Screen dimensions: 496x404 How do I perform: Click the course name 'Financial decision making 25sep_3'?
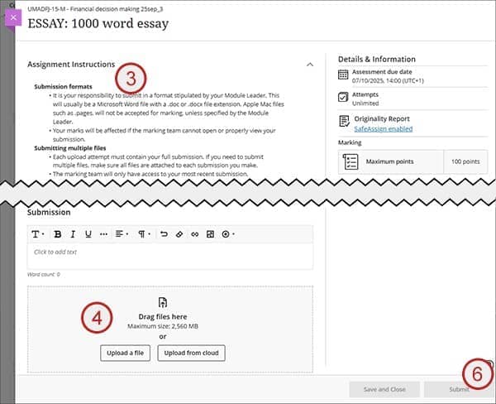click(117, 9)
